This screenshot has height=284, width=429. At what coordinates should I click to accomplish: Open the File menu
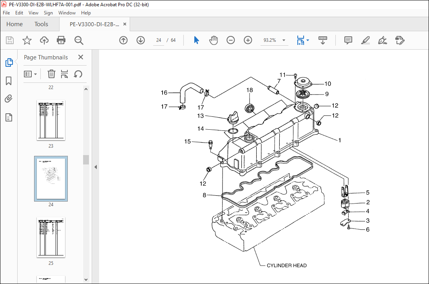click(6, 13)
